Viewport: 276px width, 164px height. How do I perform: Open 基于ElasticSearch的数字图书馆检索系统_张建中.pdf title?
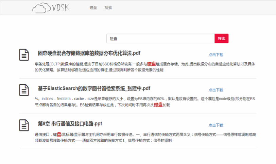pyautogui.click(x=94, y=88)
